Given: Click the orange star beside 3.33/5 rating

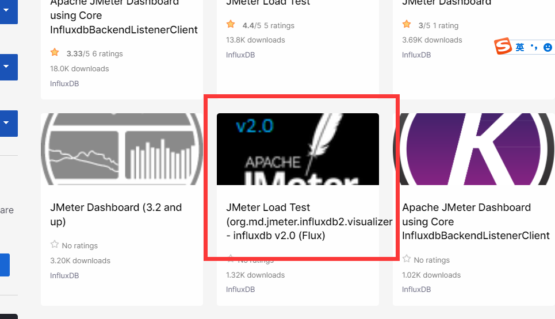Looking at the screenshot, I should pyautogui.click(x=55, y=53).
